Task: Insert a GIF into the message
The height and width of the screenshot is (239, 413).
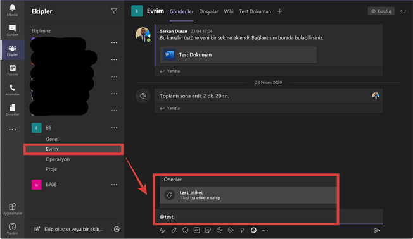Action: [196, 230]
